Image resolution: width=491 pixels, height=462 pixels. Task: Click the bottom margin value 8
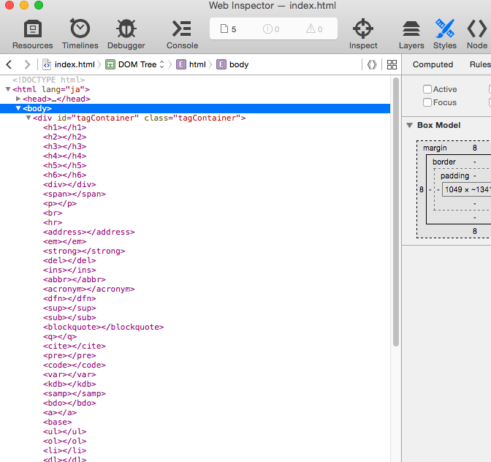coord(475,231)
